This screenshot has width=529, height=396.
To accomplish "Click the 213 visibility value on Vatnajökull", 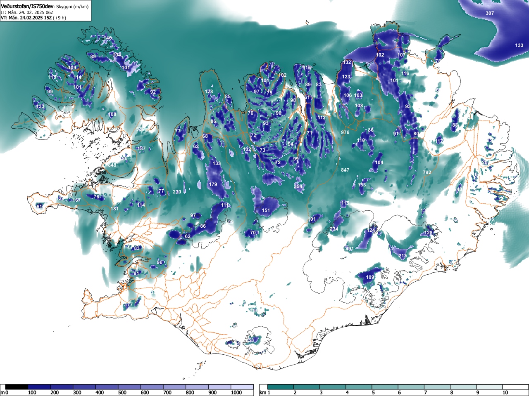I will pyautogui.click(x=403, y=256).
